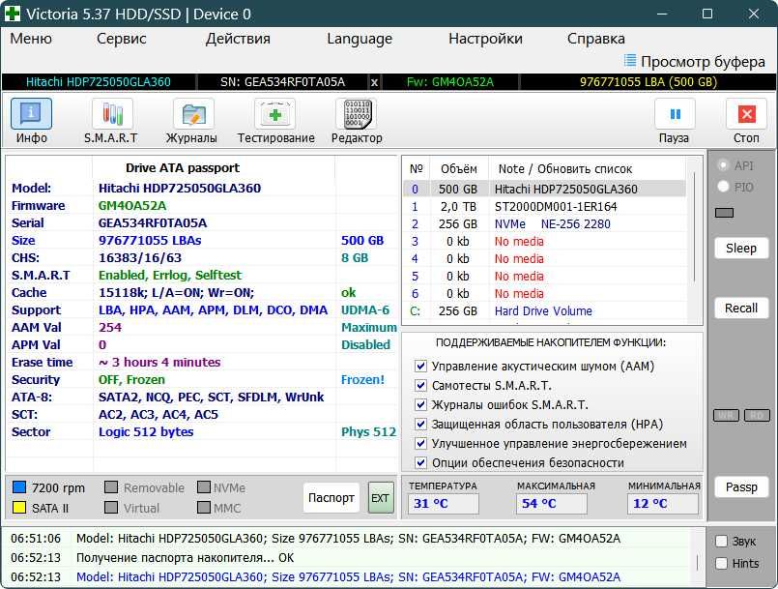Click the Sleep button
778x589 pixels.
coord(741,249)
